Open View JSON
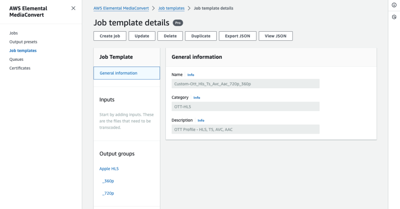The image size is (400, 209). click(x=275, y=36)
